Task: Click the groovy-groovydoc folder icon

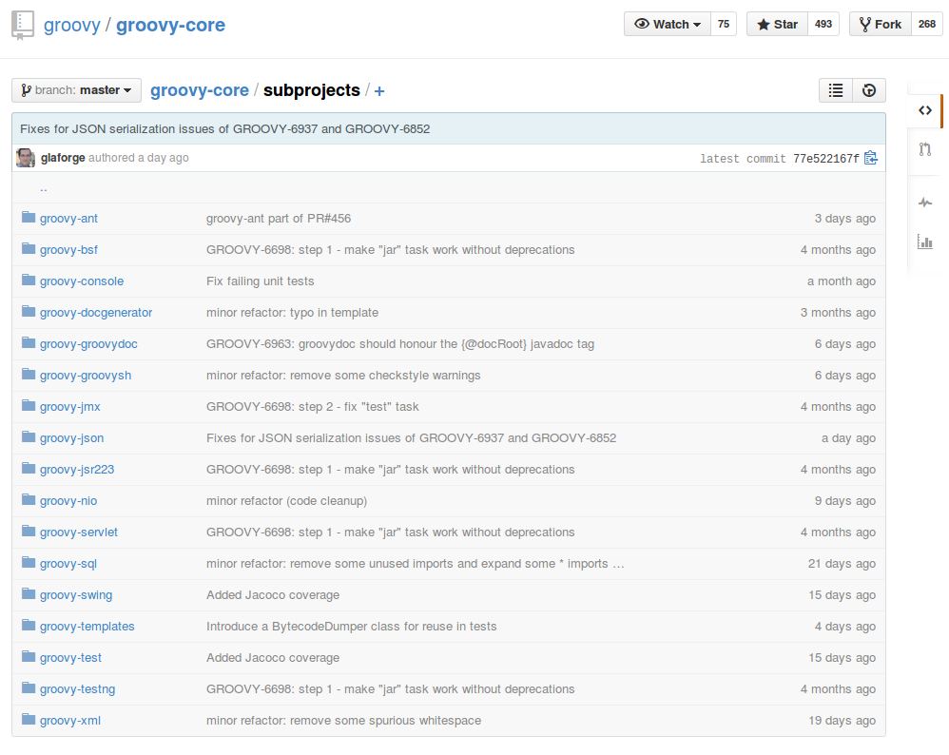Action: point(29,343)
